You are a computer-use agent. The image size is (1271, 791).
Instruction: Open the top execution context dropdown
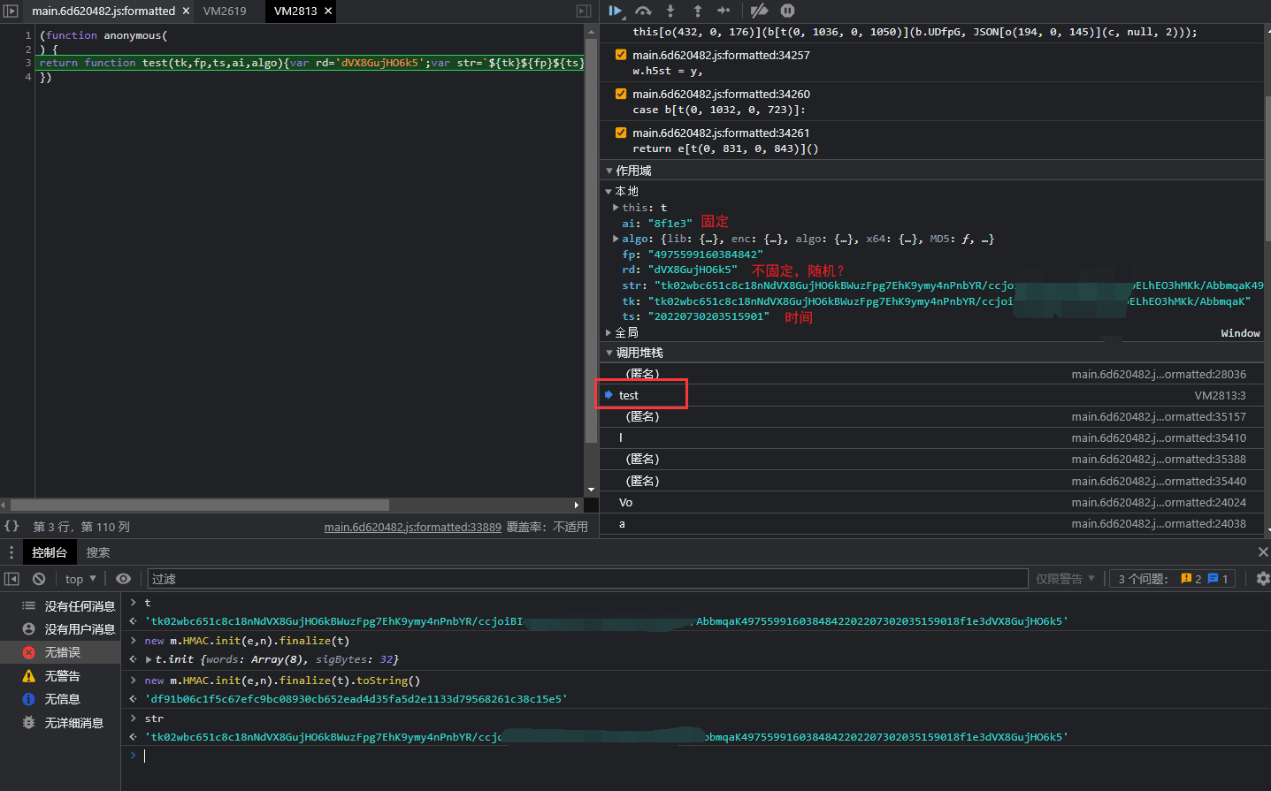coord(80,579)
